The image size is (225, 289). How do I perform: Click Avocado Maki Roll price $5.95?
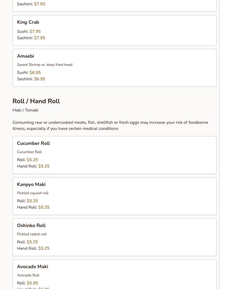click(32, 283)
